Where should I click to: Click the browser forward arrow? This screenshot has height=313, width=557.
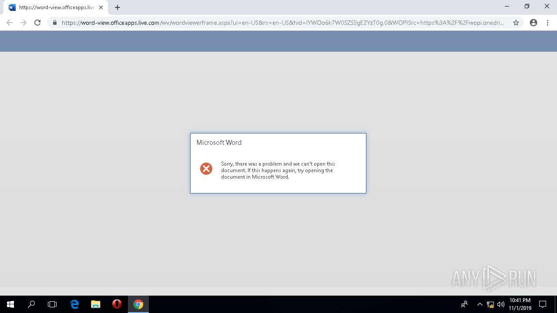point(23,23)
